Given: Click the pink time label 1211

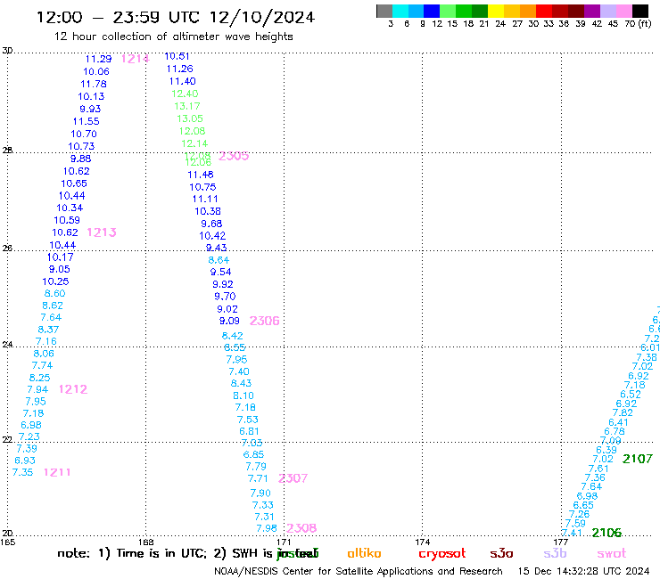Looking at the screenshot, I should [57, 472].
